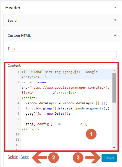Collapse the Header widget area
The image size is (122, 167).
115,8
